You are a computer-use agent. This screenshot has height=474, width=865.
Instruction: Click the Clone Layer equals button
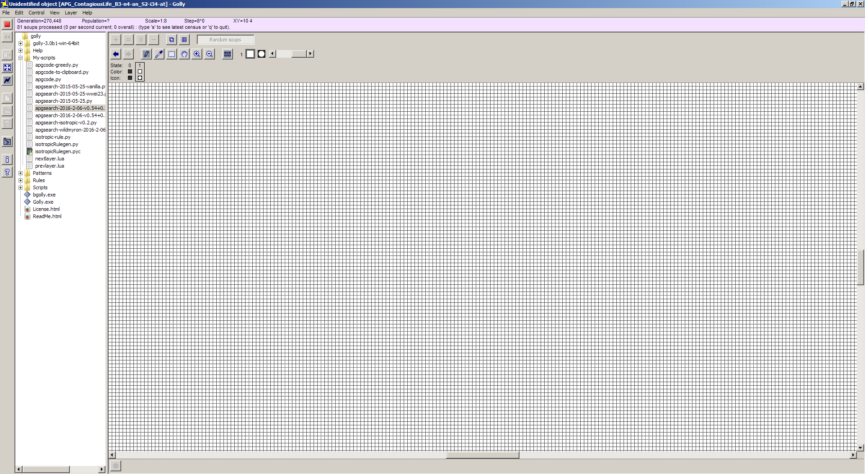128,40
